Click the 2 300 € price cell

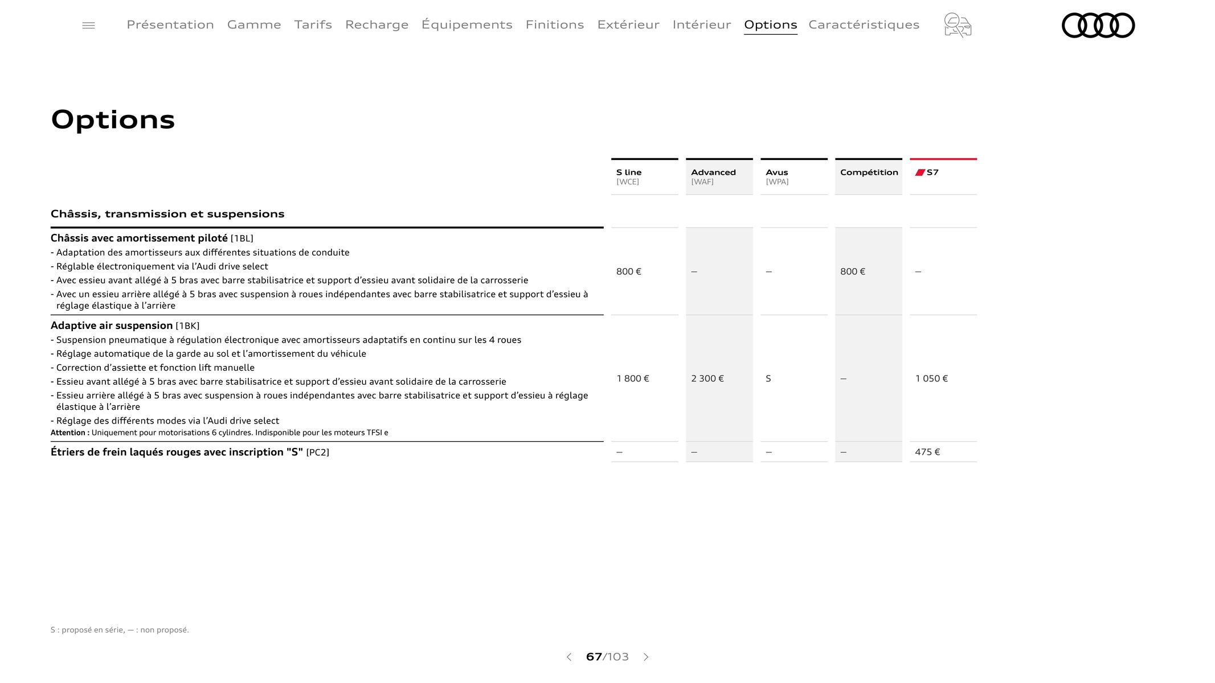[707, 378]
